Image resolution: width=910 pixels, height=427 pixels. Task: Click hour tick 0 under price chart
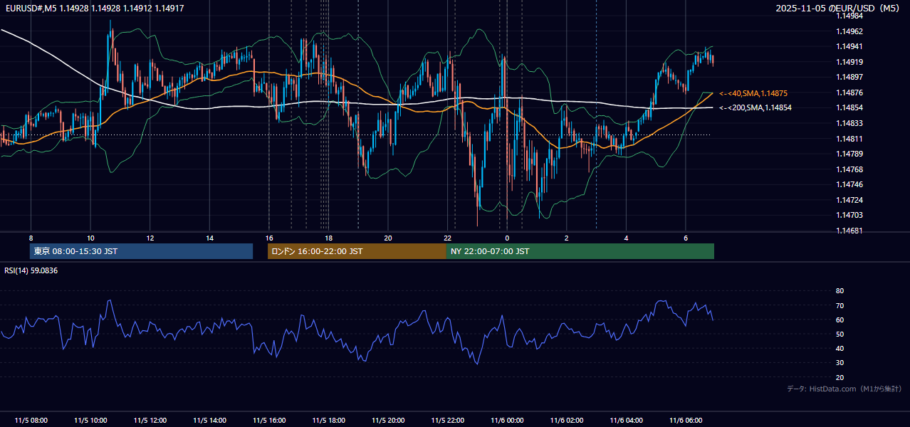click(507, 238)
